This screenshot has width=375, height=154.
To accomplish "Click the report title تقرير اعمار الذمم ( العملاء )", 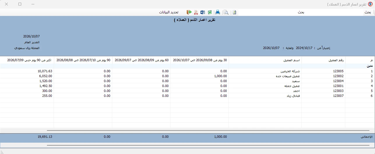I will (195, 20).
